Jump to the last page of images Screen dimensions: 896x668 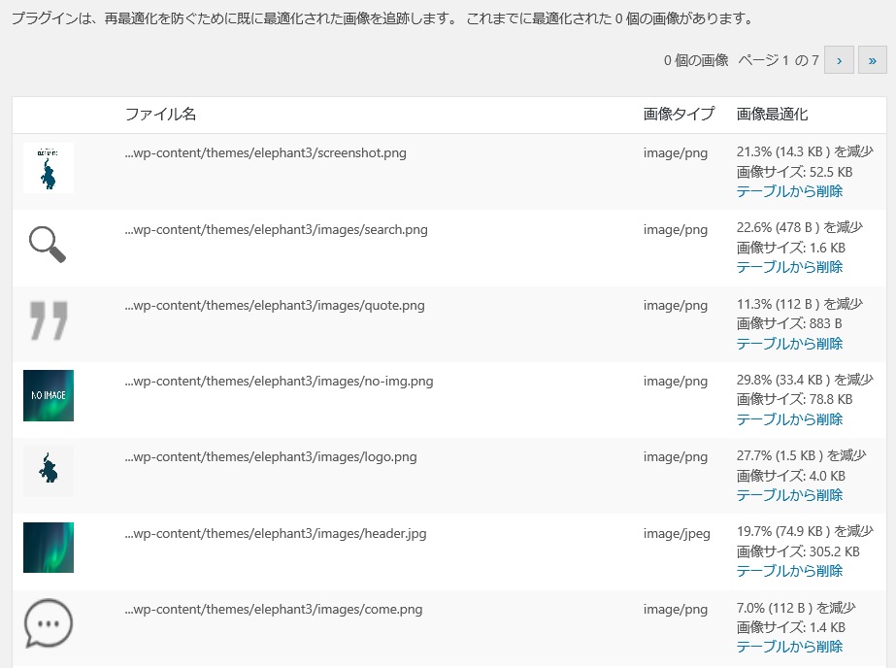pyautogui.click(x=872, y=60)
